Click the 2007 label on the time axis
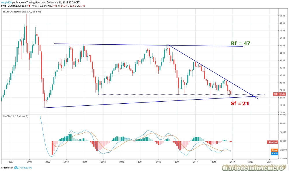Image resolution: width=289 pixels, height=171 pixels. (11, 162)
